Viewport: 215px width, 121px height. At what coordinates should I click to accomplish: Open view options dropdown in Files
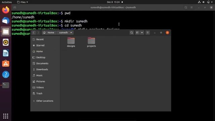point(142,33)
